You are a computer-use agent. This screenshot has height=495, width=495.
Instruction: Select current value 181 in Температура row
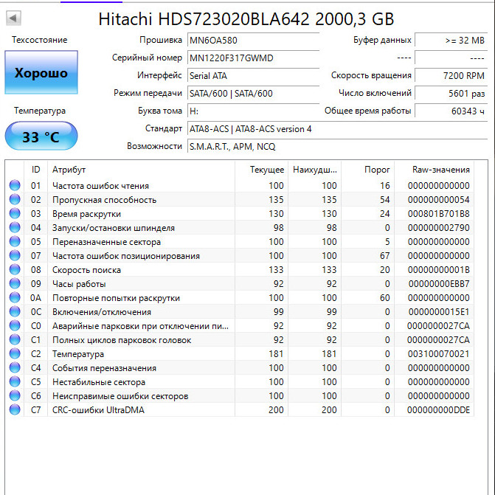click(276, 354)
